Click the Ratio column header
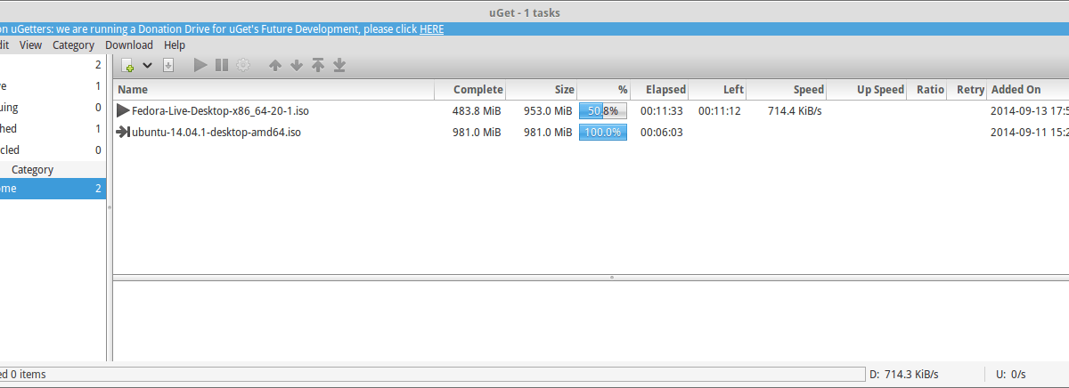 point(927,89)
